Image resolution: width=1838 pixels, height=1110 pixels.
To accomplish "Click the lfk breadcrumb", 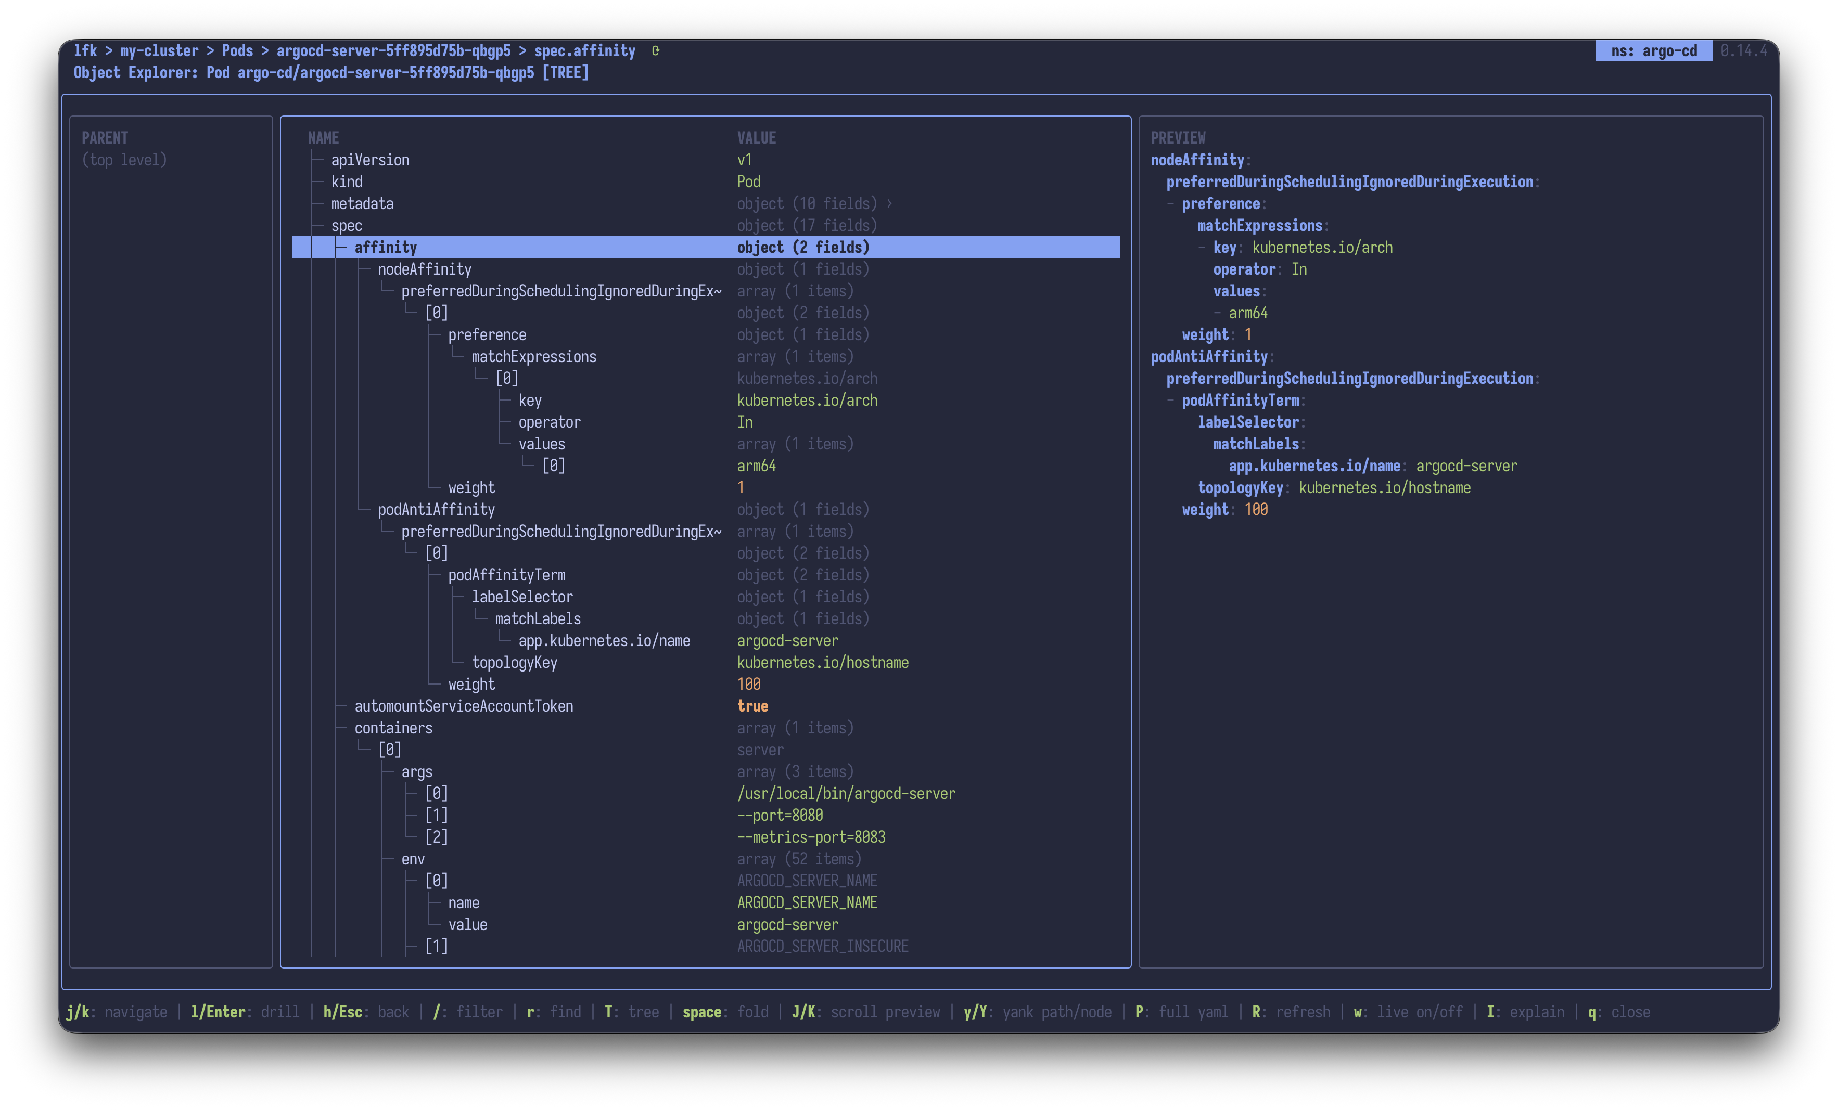I will [x=85, y=50].
